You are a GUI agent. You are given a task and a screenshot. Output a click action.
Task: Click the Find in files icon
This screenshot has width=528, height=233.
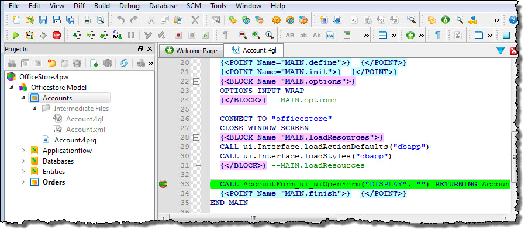coord(216,20)
